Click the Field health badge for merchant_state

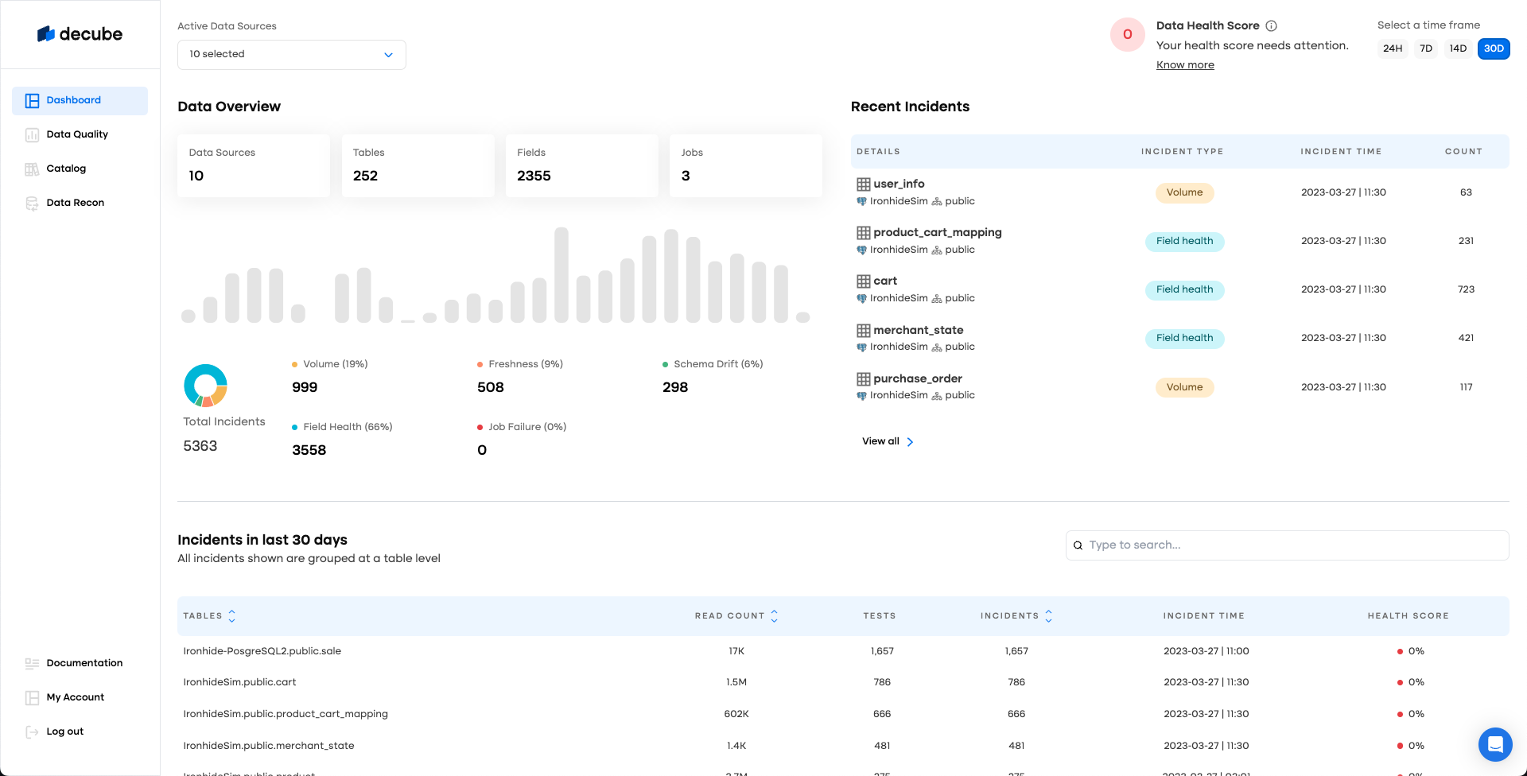(1184, 338)
